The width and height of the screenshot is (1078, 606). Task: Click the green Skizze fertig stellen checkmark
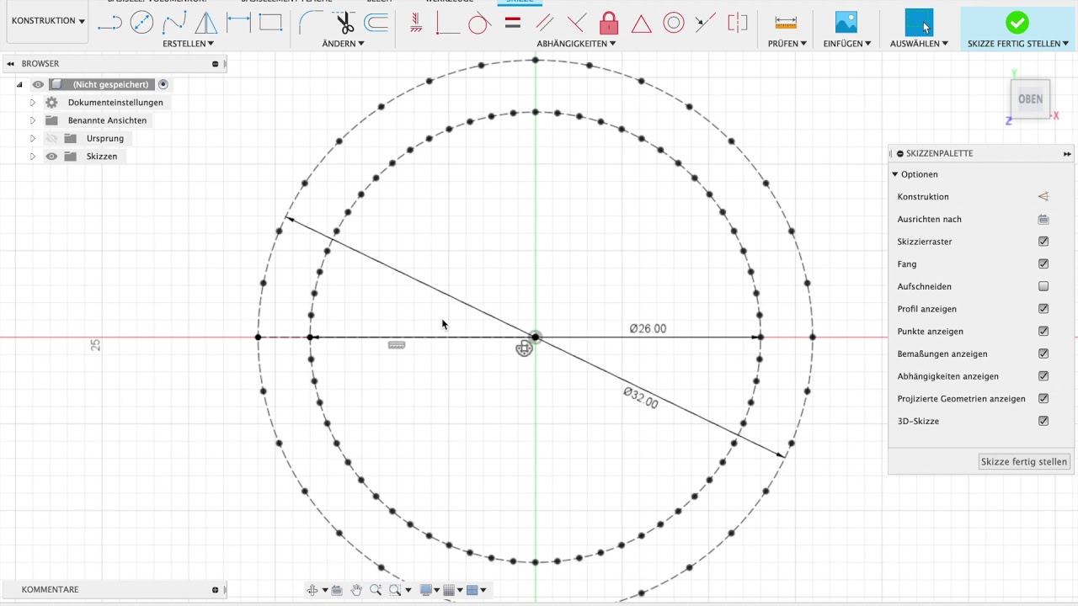click(x=1017, y=23)
